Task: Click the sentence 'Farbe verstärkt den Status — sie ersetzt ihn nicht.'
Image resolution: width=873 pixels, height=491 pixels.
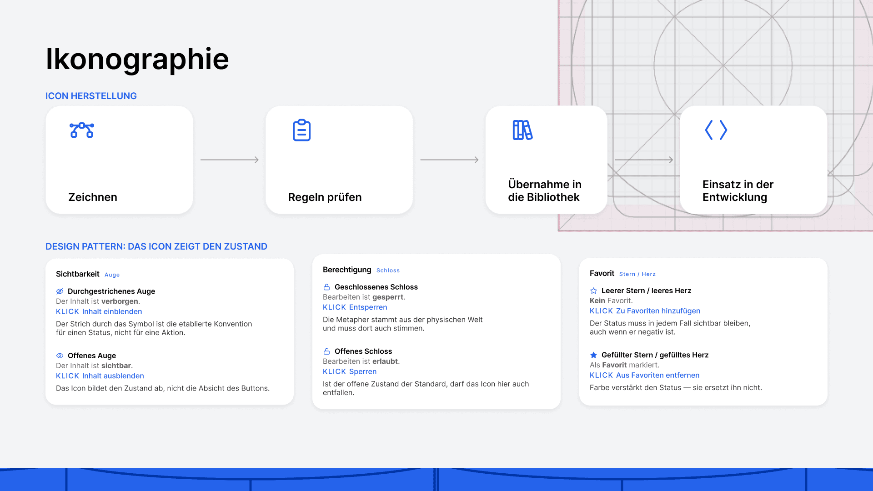Action: [x=676, y=388]
